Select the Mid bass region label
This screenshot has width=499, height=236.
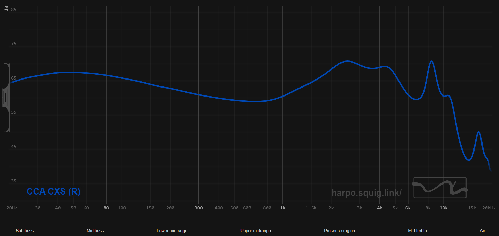pyautogui.click(x=95, y=231)
